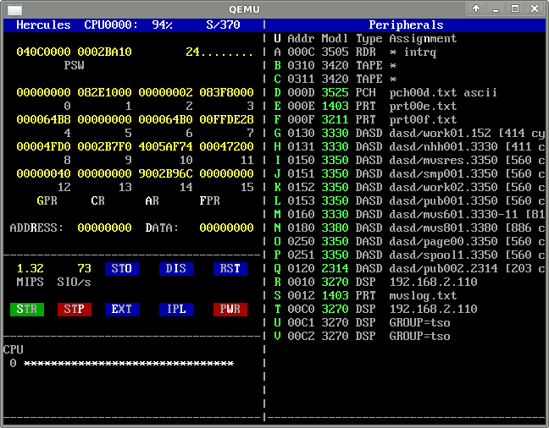Switch register view to AR
The height and width of the screenshot is (428, 549).
pyautogui.click(x=152, y=200)
